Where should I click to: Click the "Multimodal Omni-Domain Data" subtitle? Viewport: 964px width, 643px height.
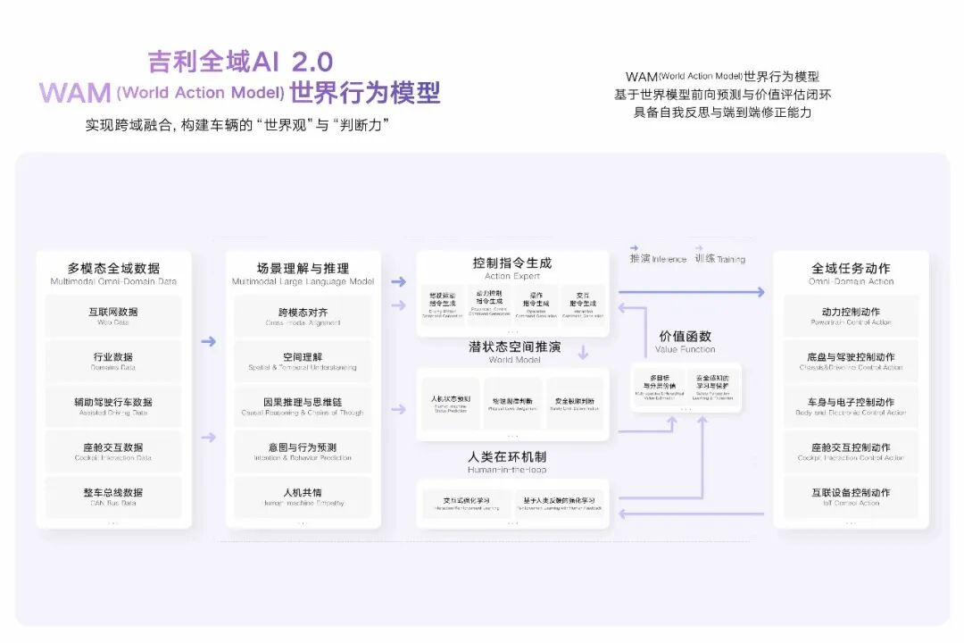click(x=113, y=282)
